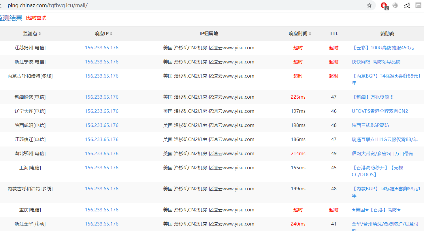The height and width of the screenshot is (231, 424).
Task: Open sponsor link 【香港高防秒开】【无视CC/DDOS】
Action: click(x=378, y=171)
